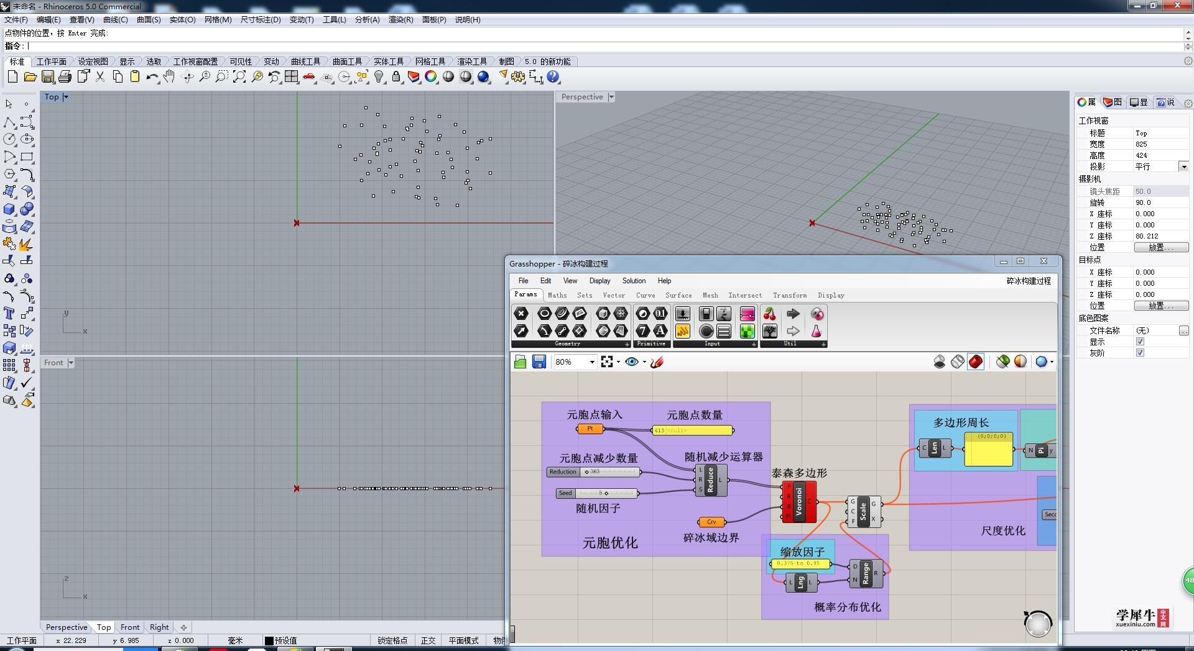Select the Pan hand tool
The image size is (1194, 651).
tap(169, 76)
